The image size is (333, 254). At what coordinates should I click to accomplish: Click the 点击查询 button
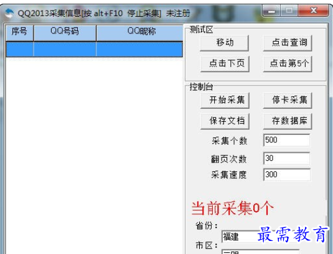288,43
